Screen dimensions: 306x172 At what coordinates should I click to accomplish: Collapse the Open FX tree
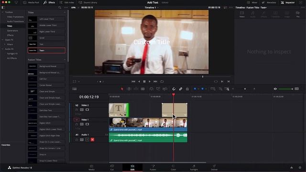pos(2,40)
